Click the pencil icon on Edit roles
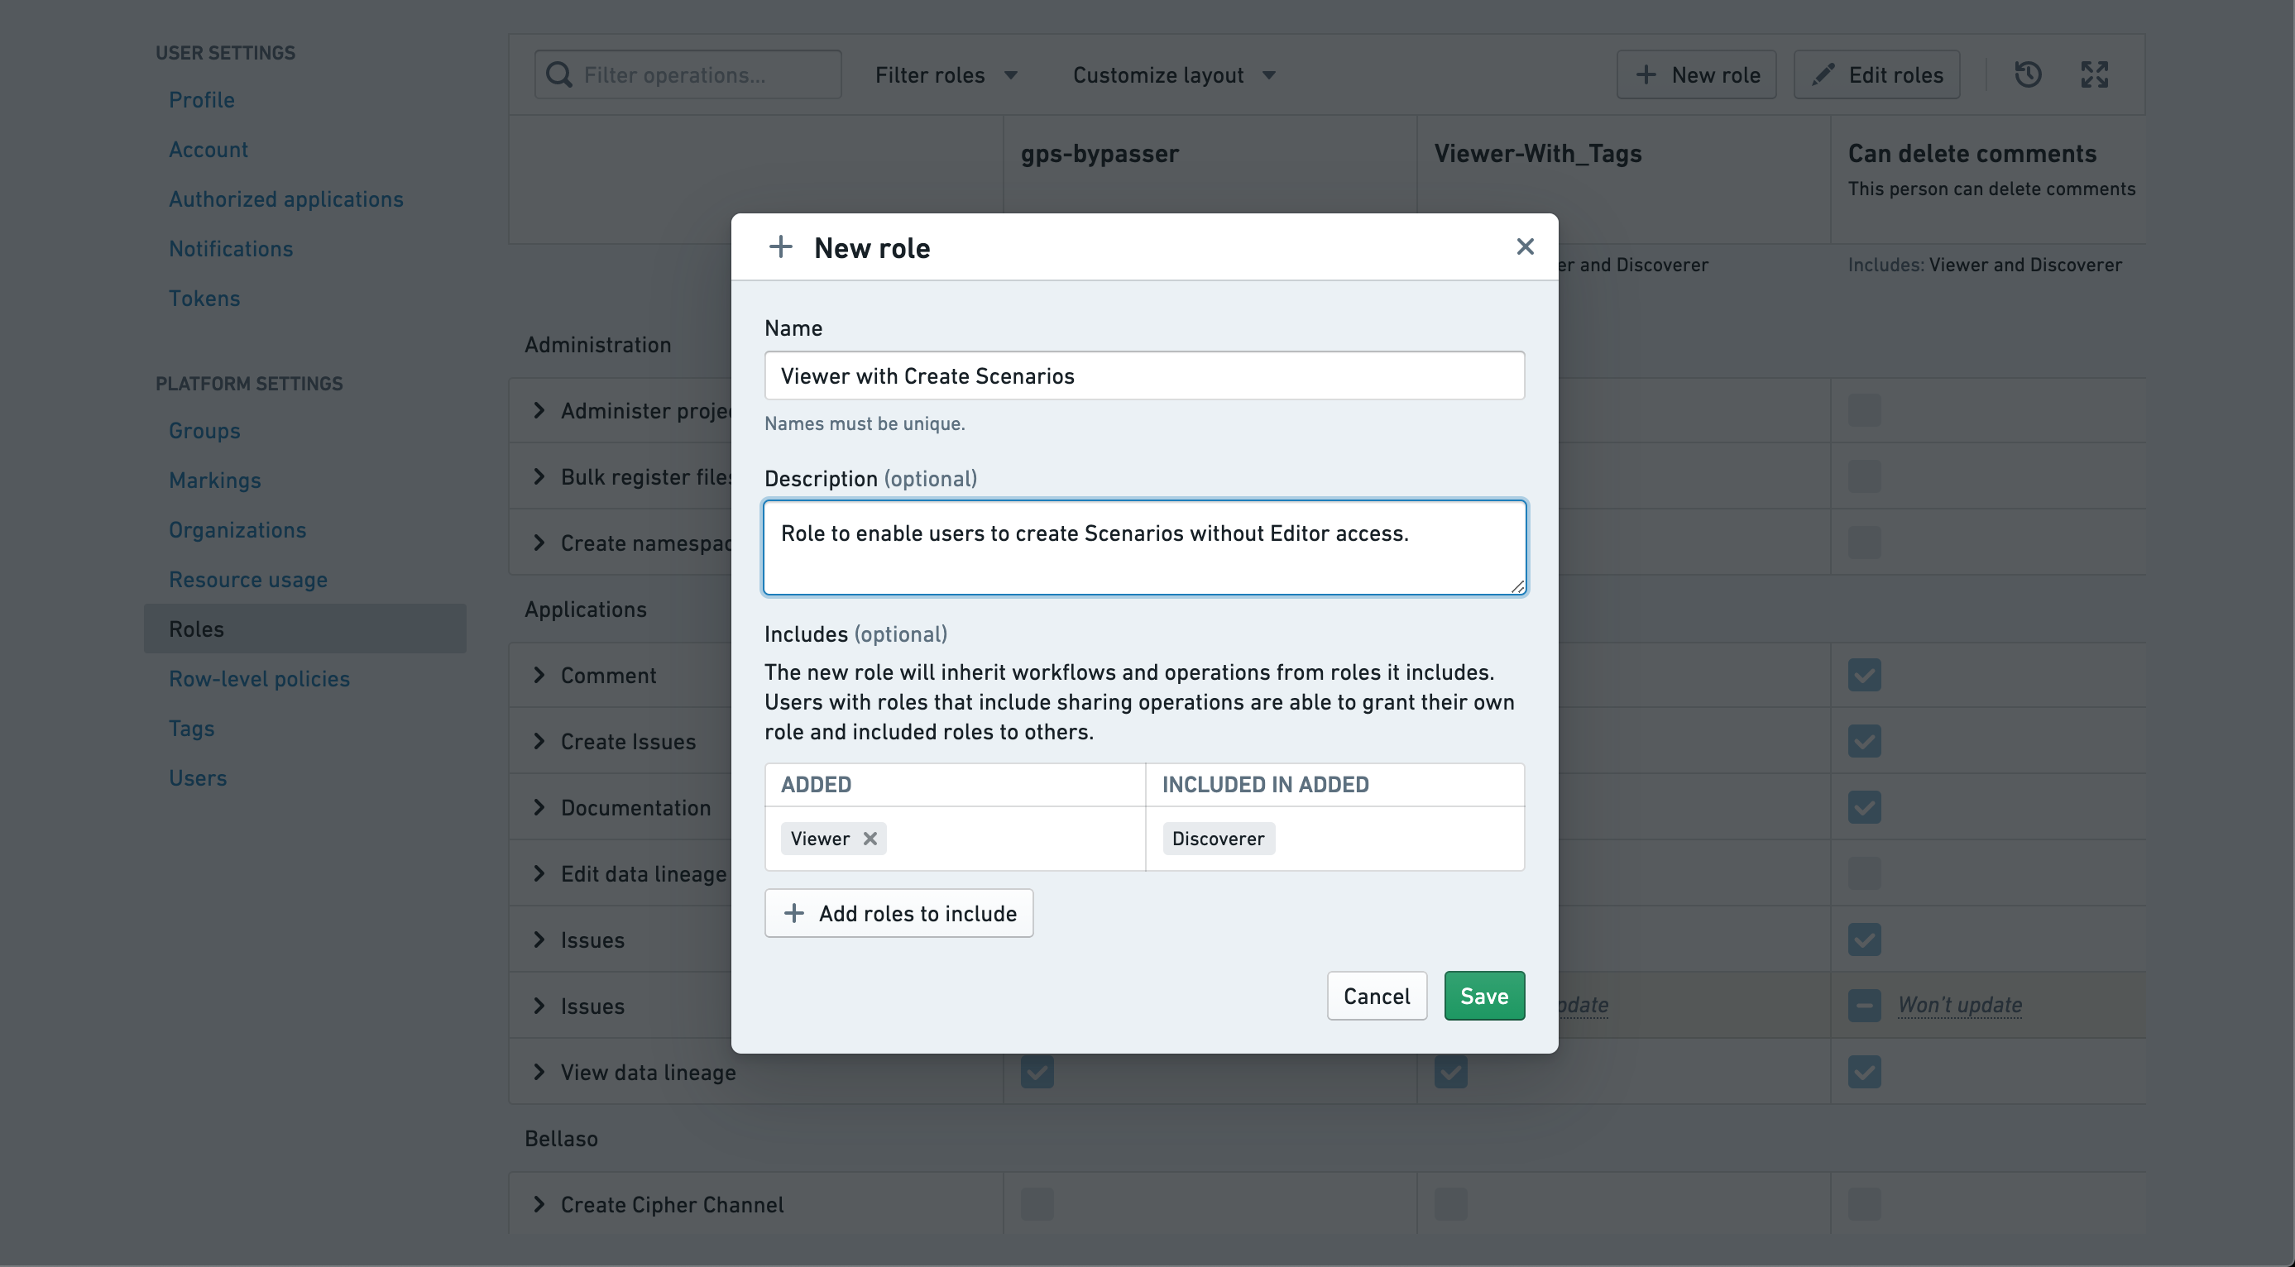Screen dimensions: 2295x1267 1823,74
